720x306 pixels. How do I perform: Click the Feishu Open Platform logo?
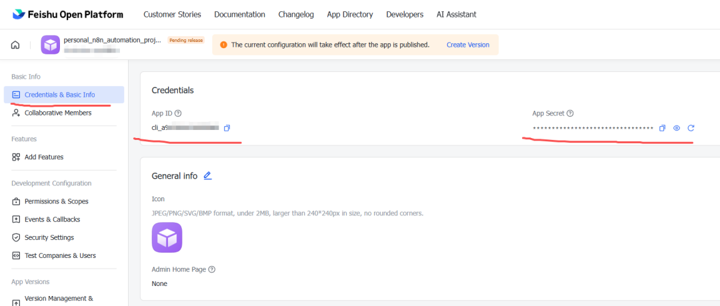coord(68,14)
